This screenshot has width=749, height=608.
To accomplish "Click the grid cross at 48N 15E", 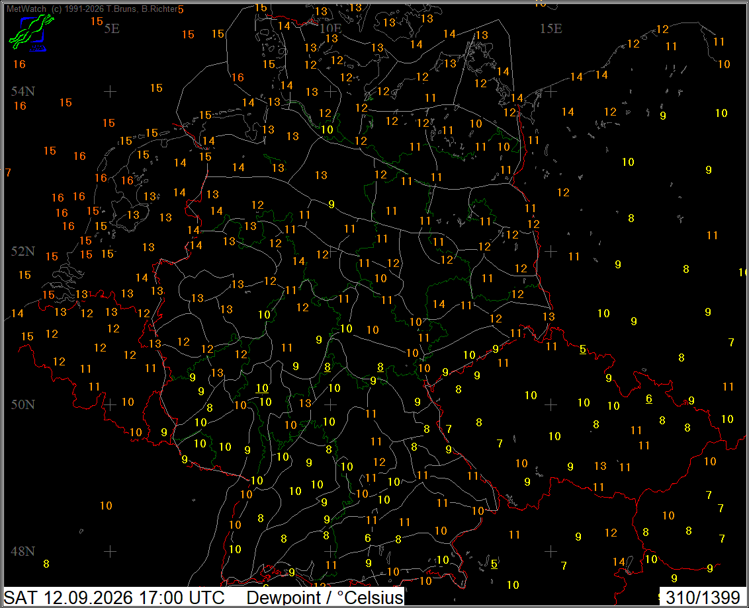I will tap(551, 552).
